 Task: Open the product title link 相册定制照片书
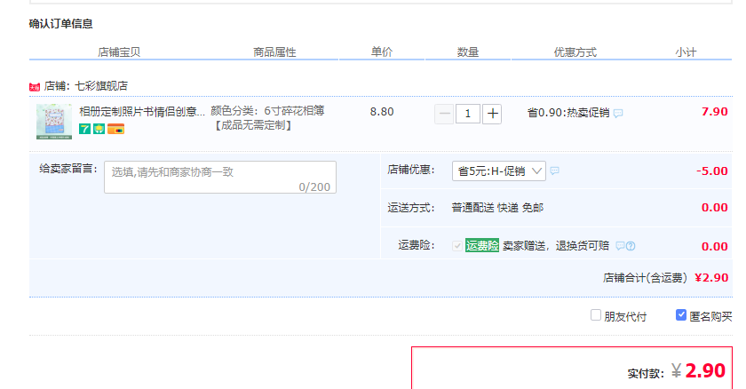(142, 112)
